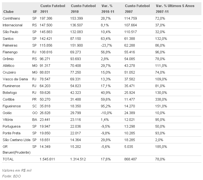Select the São Caetano Ltda cell
203x180 pixels.
(16, 140)
